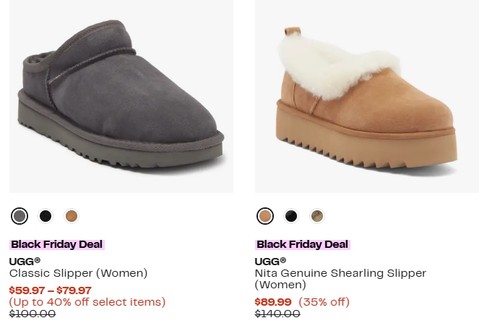Click the Classic Slipper (Women) product title
The image size is (487, 323).
pyautogui.click(x=78, y=273)
